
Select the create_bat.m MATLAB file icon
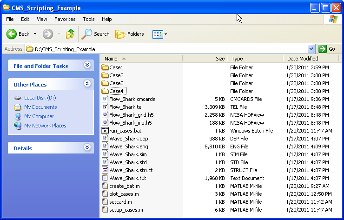105,186
